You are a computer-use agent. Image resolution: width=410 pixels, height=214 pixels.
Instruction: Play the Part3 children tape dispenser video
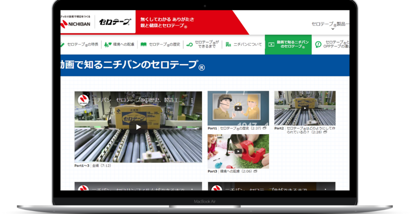238,151
